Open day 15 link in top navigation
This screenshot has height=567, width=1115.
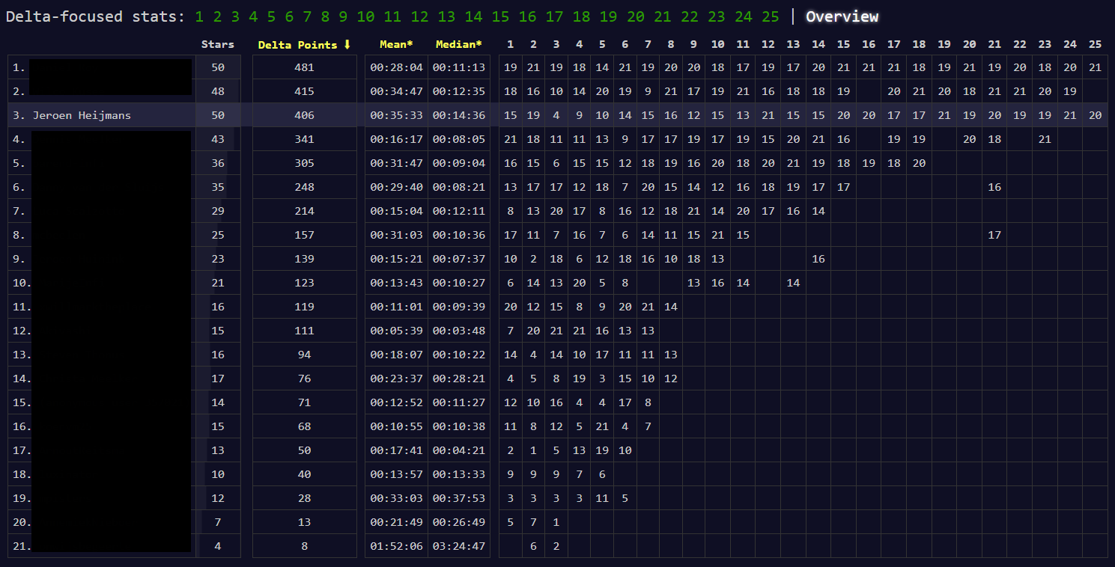[x=500, y=16]
